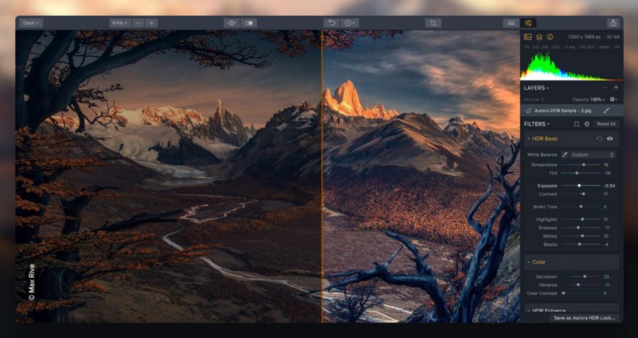
Task: Open the layer mask brush tool
Action: click(606, 110)
